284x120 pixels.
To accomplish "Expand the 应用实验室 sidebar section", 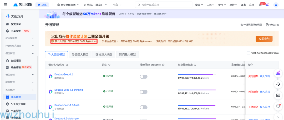I will pos(20,38).
